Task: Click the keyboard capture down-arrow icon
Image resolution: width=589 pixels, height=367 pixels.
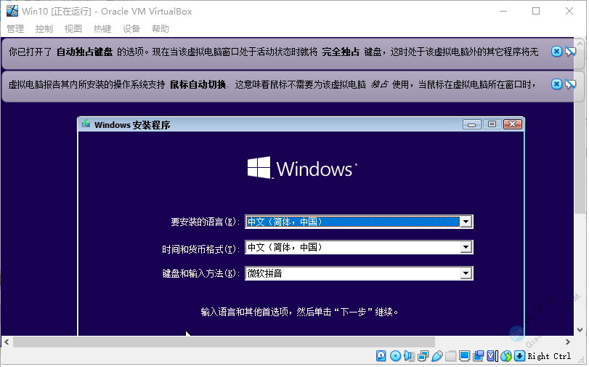Action: [519, 355]
